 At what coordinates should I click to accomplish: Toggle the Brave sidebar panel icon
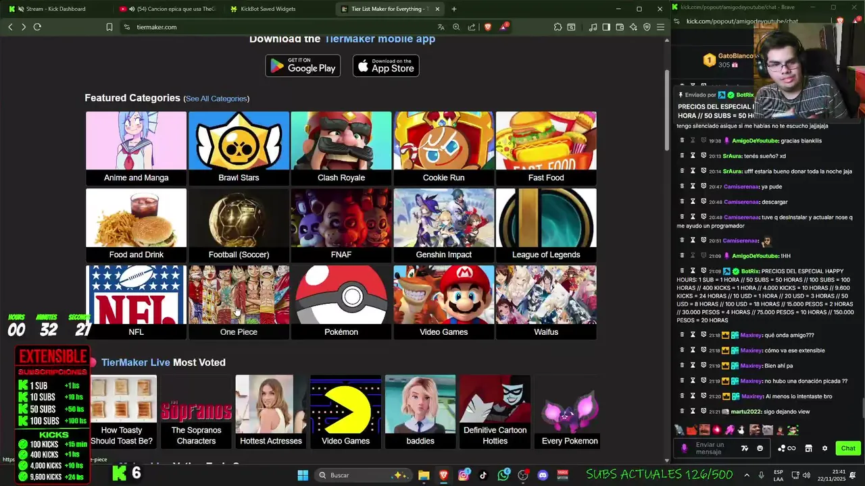coord(606,27)
